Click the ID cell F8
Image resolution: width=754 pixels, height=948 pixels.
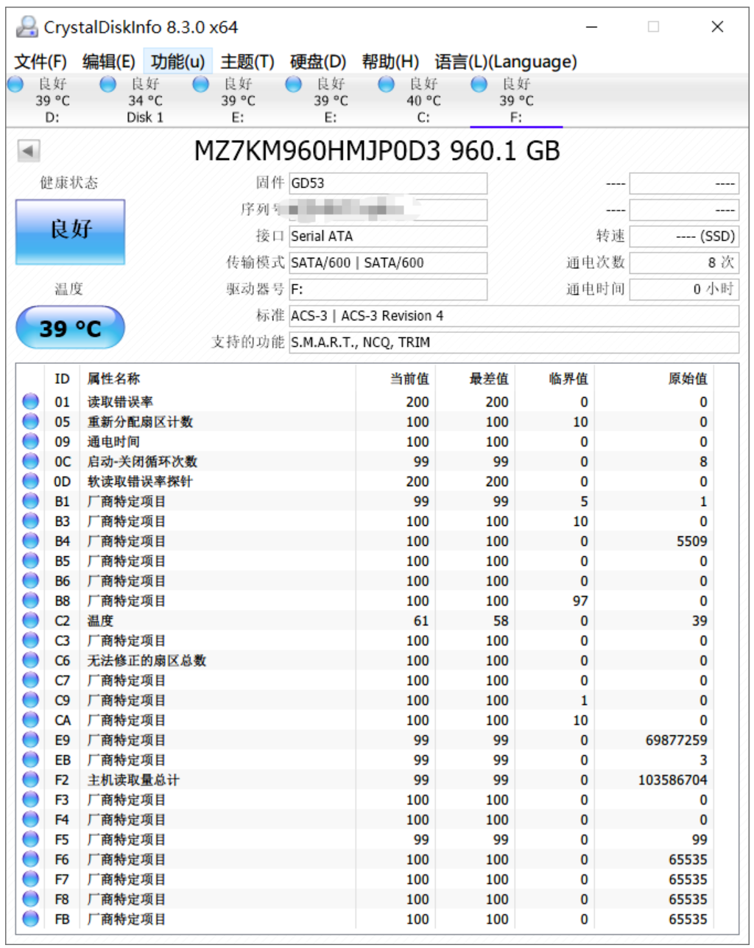(63, 899)
